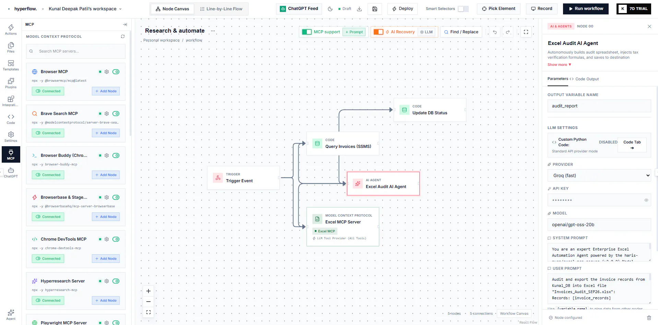Click the download icon next to Draft
Viewport: 658px width, 325px height.
point(359,9)
